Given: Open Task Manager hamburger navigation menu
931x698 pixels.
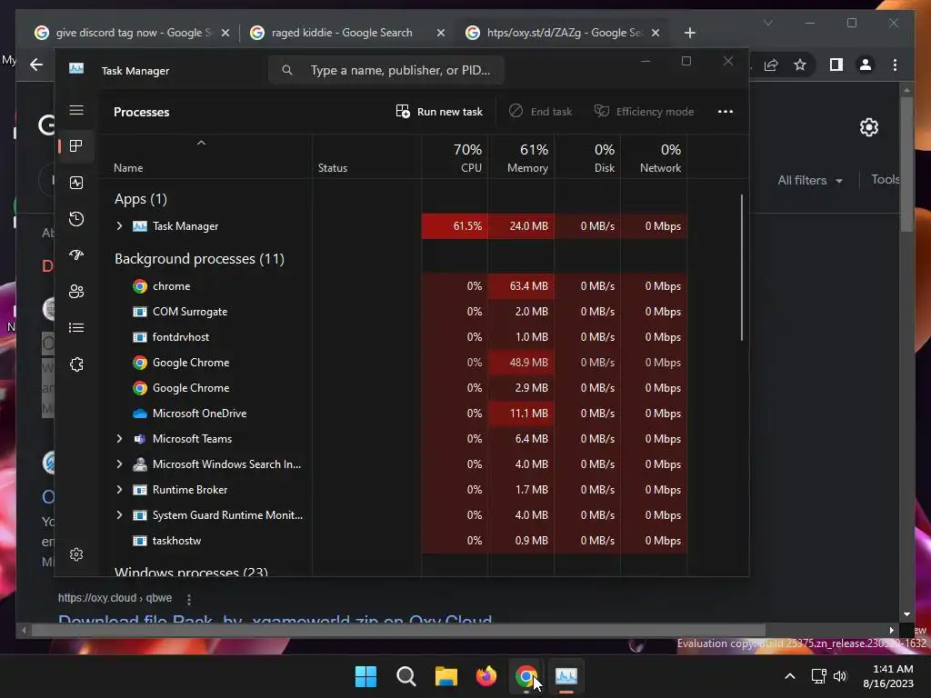Looking at the screenshot, I should tap(76, 110).
